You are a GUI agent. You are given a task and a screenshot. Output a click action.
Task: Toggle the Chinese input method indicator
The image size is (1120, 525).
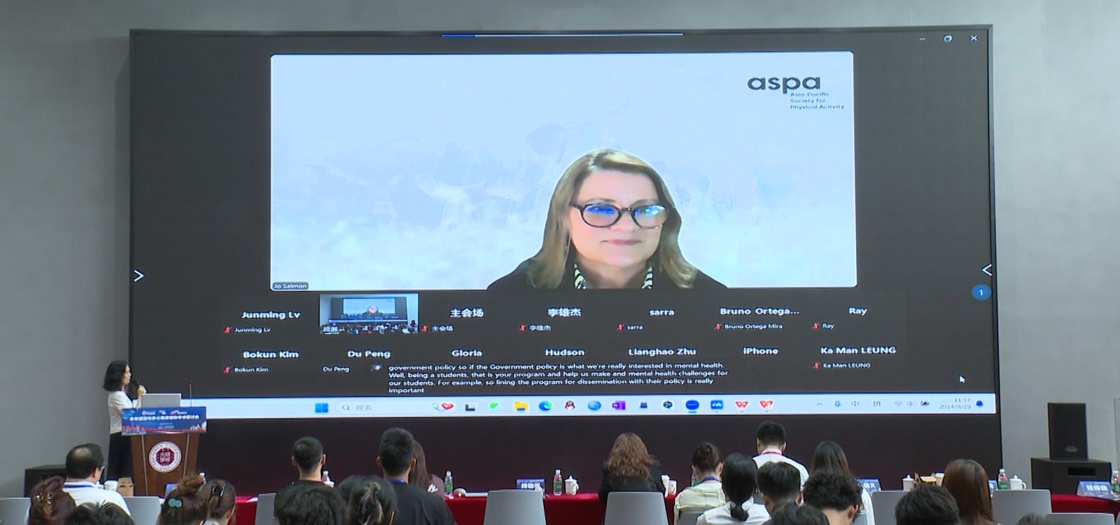855,404
